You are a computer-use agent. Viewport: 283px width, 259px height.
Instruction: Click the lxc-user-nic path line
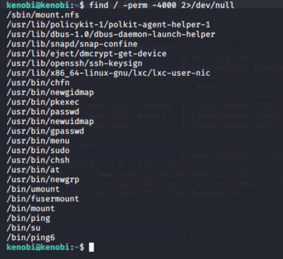pos(109,73)
